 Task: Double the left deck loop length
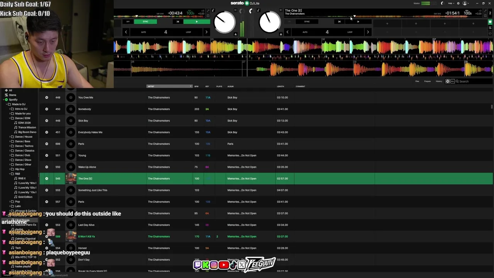tap(206, 32)
